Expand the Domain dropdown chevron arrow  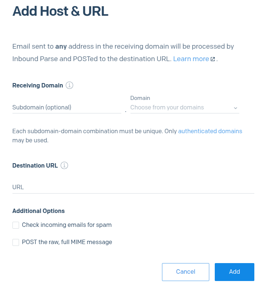point(235,108)
